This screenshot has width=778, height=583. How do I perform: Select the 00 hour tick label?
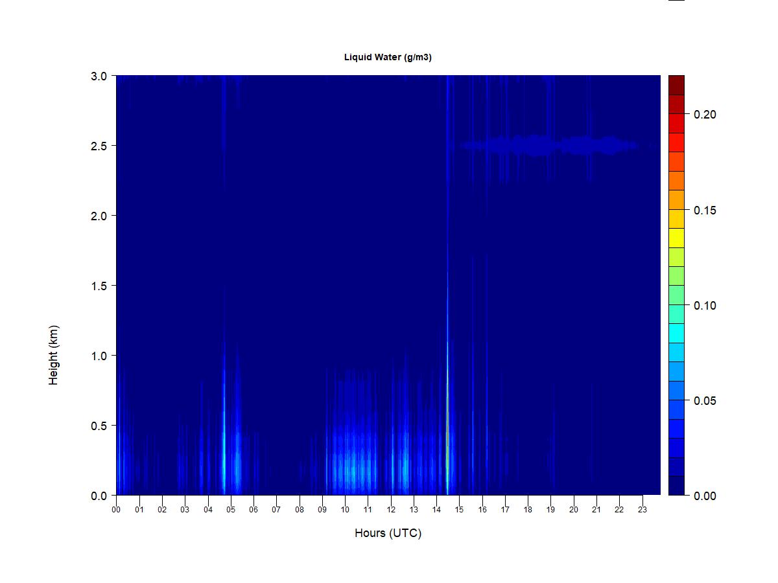[x=116, y=509]
